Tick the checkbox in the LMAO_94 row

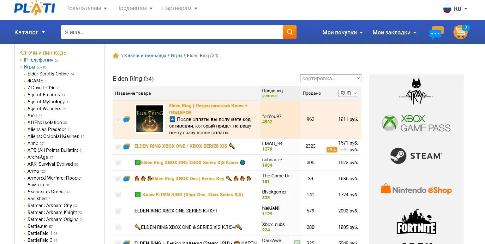tap(118, 146)
